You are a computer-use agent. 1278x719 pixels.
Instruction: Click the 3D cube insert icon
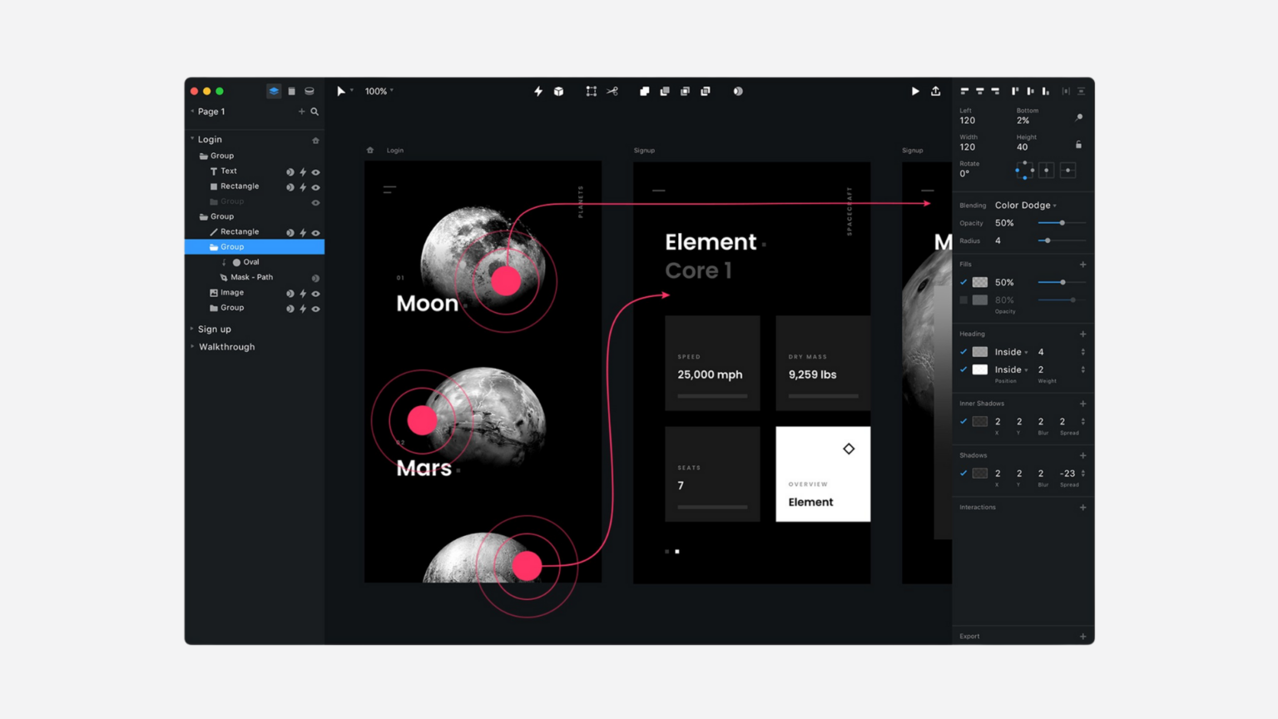[558, 91]
